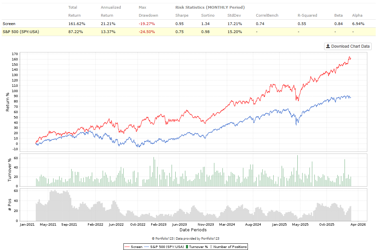The width and height of the screenshot is (376, 250).
Task: Click the Annualized Return column header
Action: tap(111, 11)
